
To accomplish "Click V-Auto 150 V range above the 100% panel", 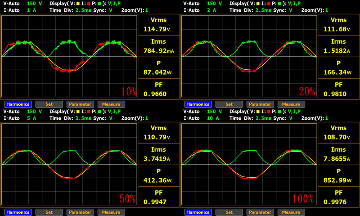I will 202,112.
